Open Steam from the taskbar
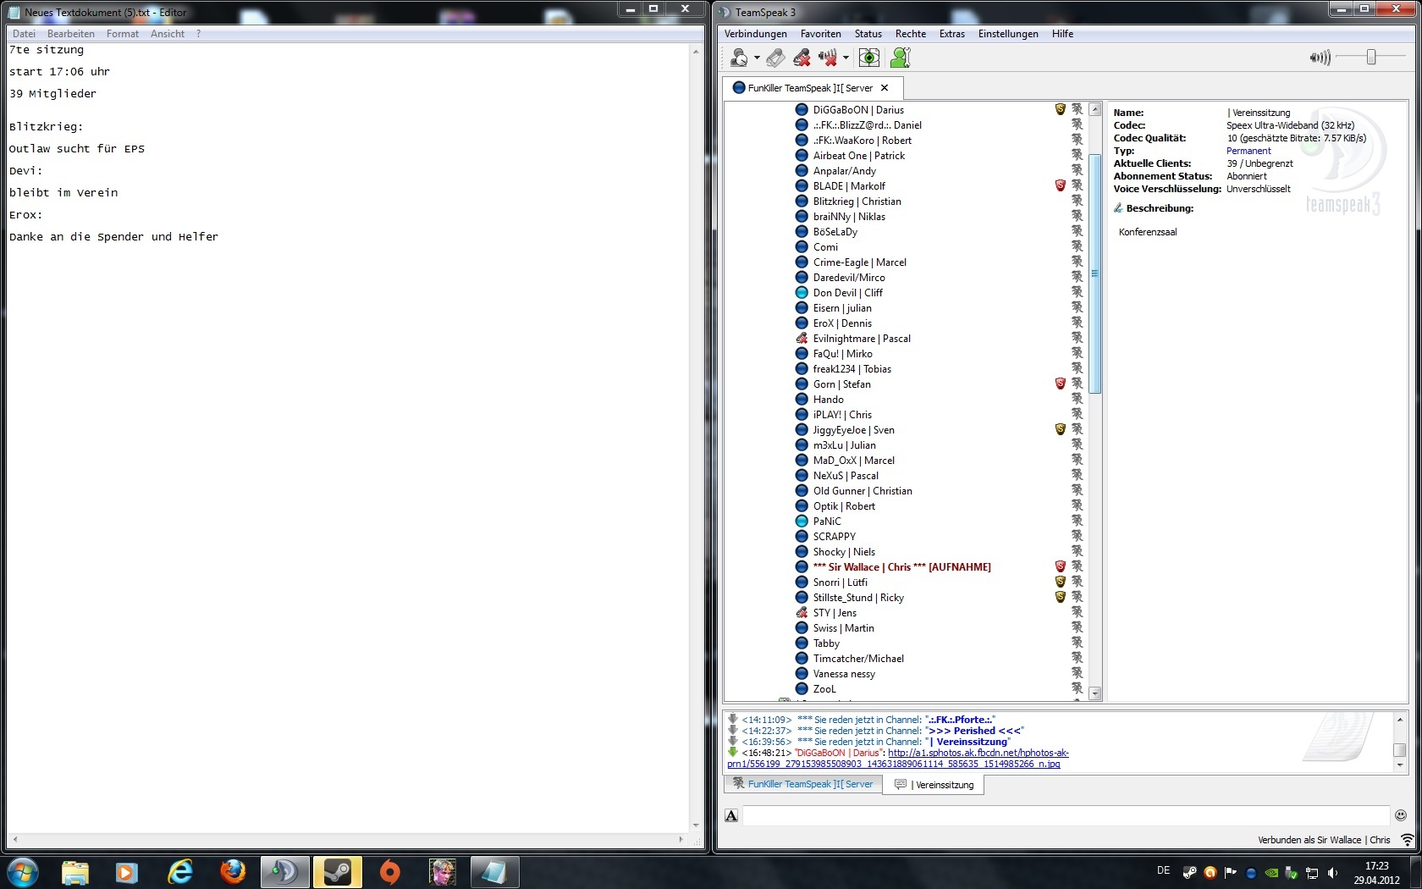This screenshot has height=889, width=1422. (337, 871)
